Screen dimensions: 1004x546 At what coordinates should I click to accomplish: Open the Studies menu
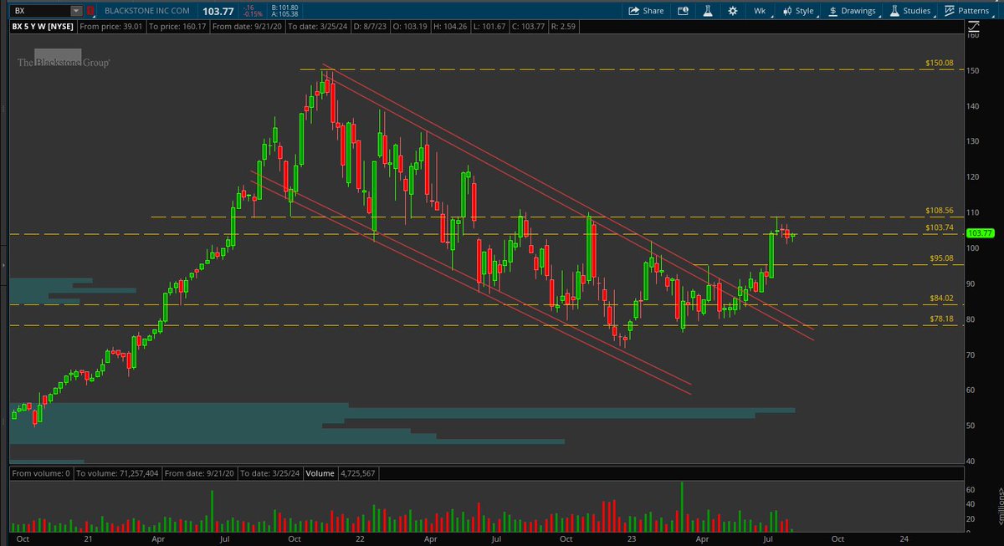pyautogui.click(x=910, y=11)
